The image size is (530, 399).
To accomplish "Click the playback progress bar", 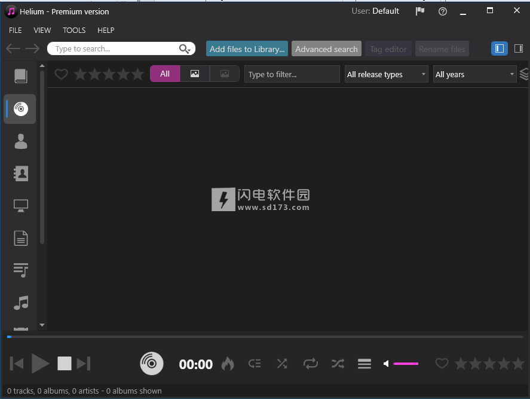I will click(265, 337).
